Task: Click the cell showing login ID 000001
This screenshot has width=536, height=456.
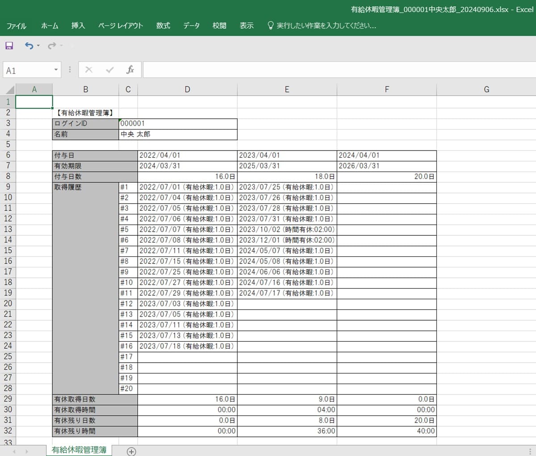Action: click(x=178, y=124)
